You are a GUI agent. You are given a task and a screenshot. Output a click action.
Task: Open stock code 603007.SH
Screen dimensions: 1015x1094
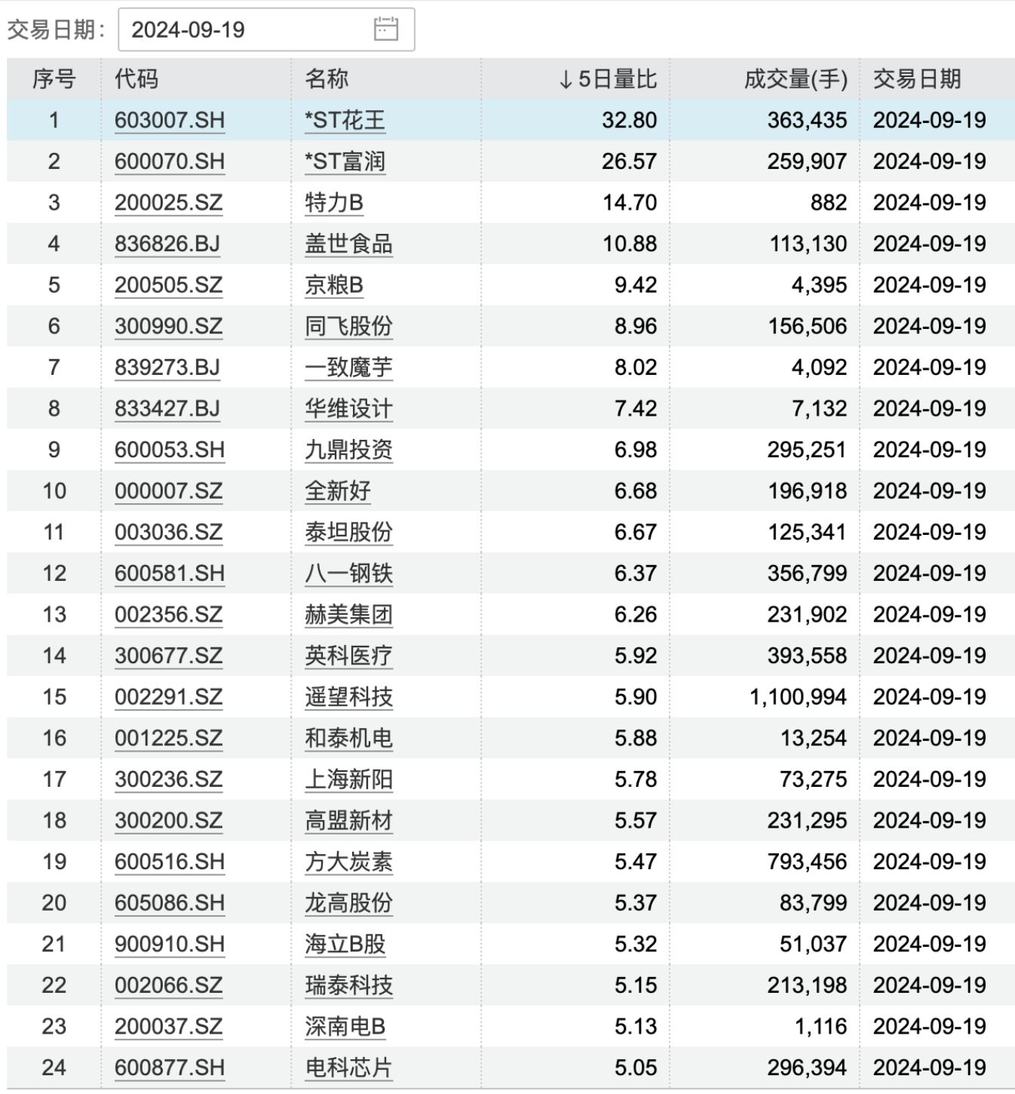170,121
